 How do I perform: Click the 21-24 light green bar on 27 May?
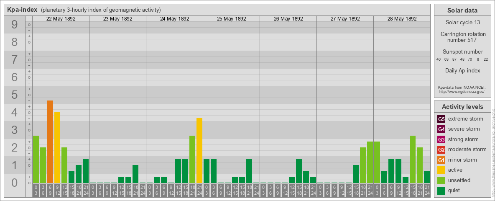pyautogui.click(x=370, y=162)
